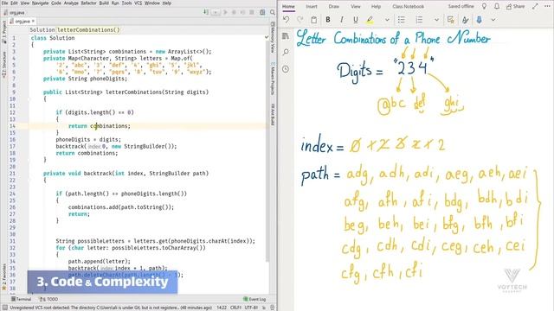This screenshot has width=554, height=311.
Task: Open recent notes clock icon in OneNote
Action: (x=286, y=69)
